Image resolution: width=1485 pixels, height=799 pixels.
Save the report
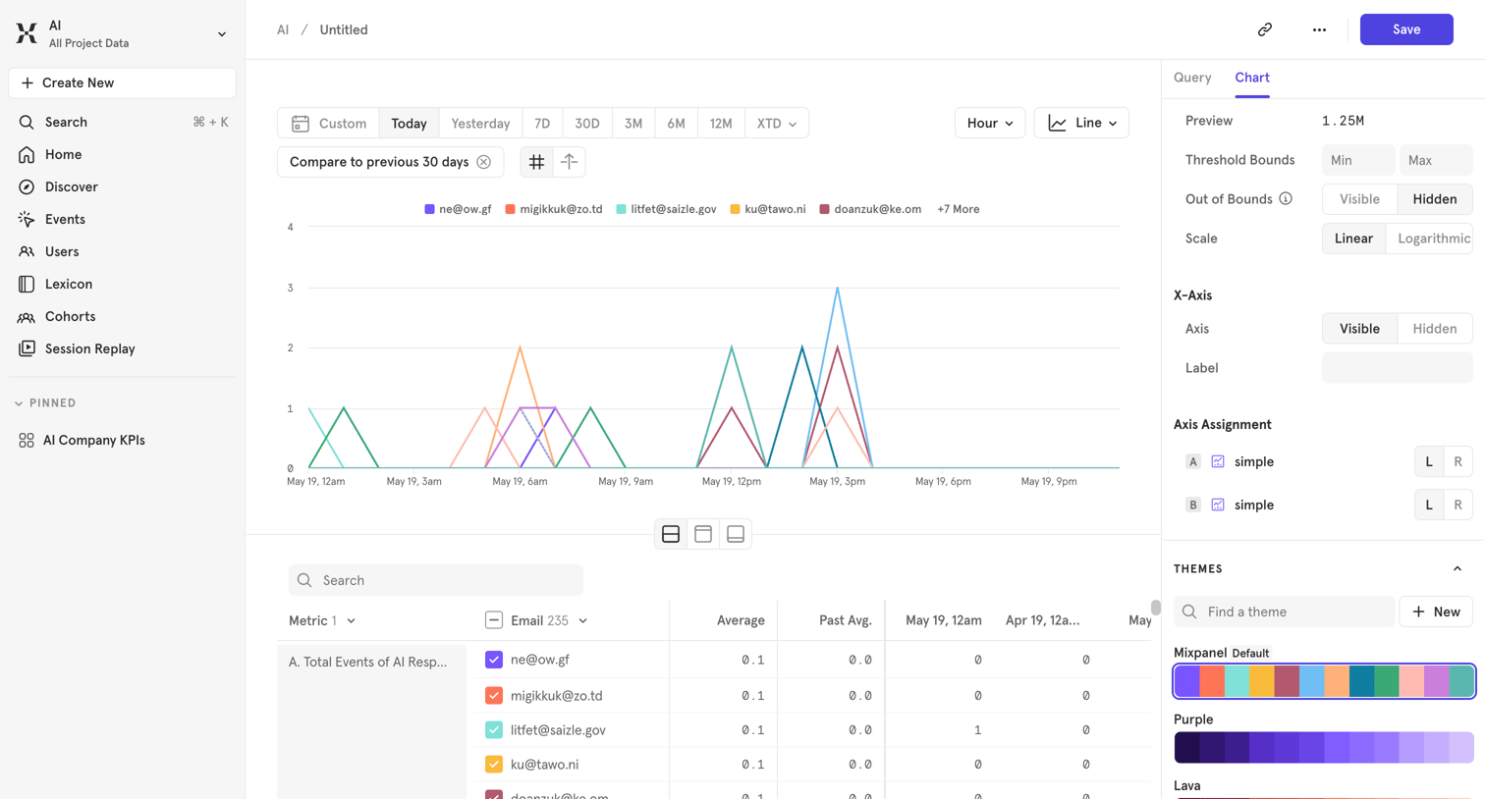(1406, 29)
